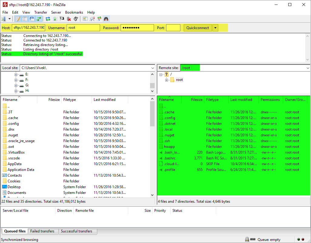Click the message log scroll up arrow

pos(307,36)
